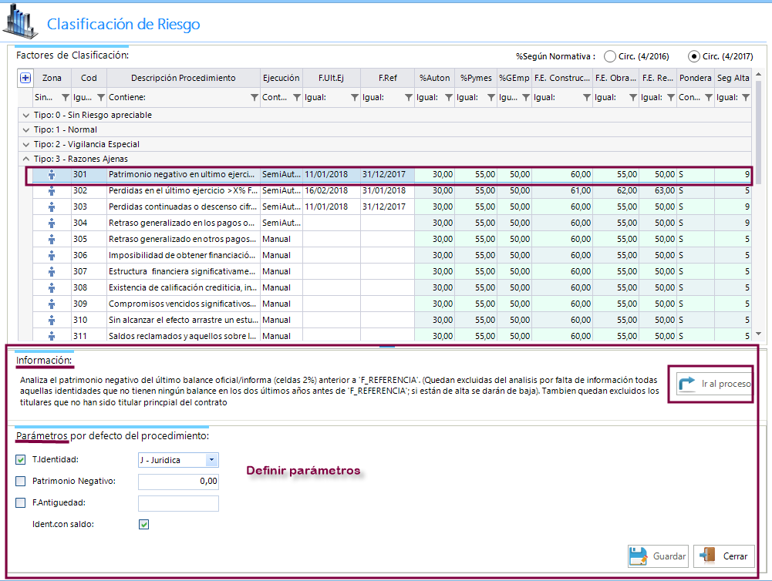Click the Guardar save button

[x=658, y=556]
